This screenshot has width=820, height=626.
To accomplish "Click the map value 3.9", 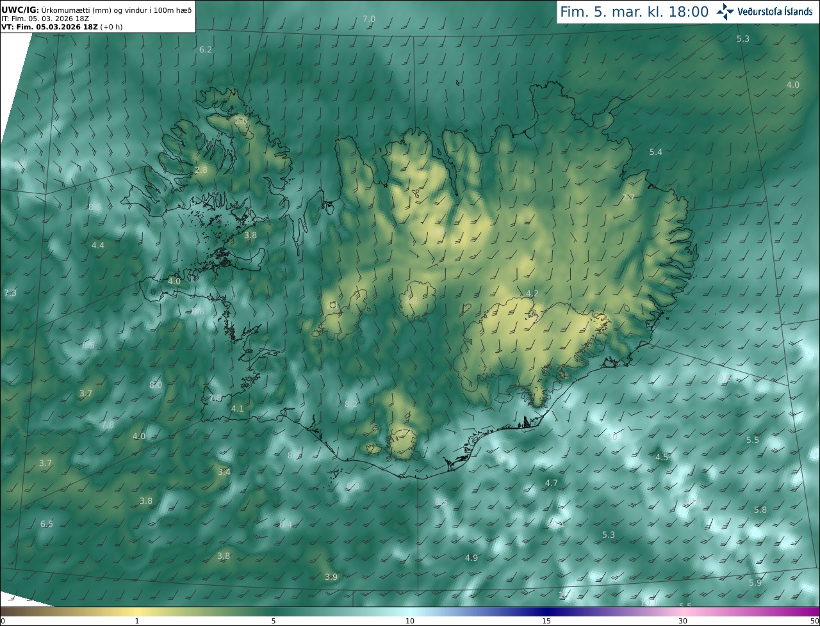I will [x=331, y=577].
